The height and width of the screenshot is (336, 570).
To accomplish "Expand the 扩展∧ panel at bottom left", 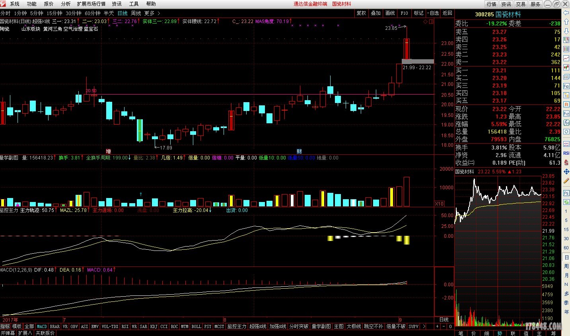I will point(25,333).
